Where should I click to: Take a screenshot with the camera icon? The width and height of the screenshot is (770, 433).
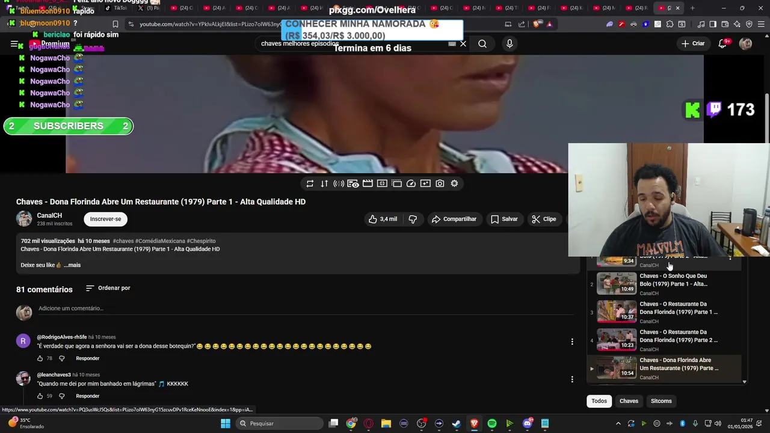pos(440,183)
